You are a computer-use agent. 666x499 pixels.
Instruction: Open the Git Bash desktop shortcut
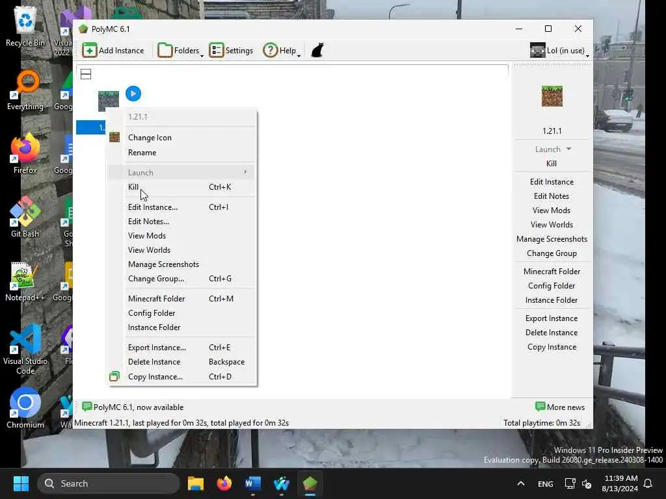pos(25,217)
